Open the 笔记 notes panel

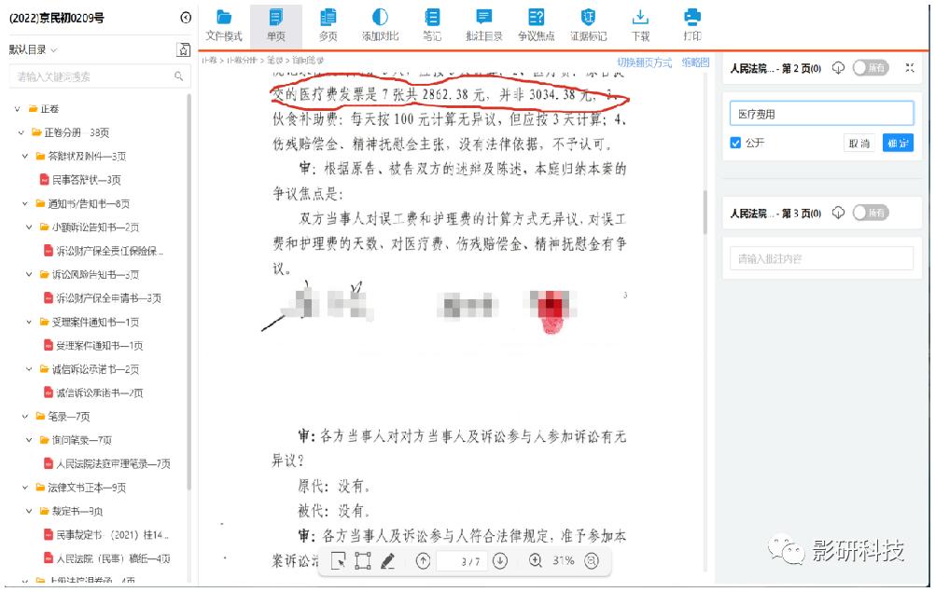pos(432,22)
